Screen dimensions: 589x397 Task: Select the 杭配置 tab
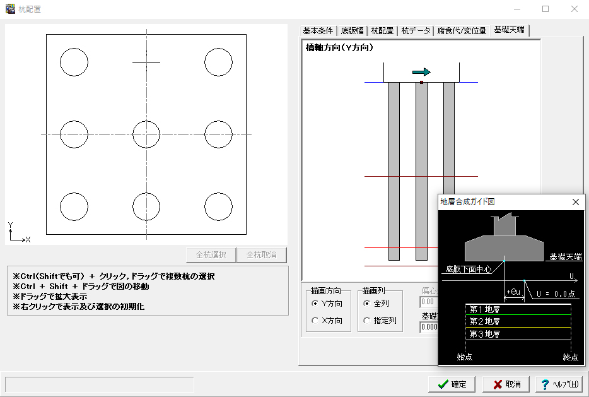tap(382, 30)
